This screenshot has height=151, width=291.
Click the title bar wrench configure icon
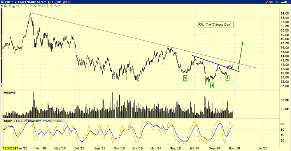pos(267,2)
